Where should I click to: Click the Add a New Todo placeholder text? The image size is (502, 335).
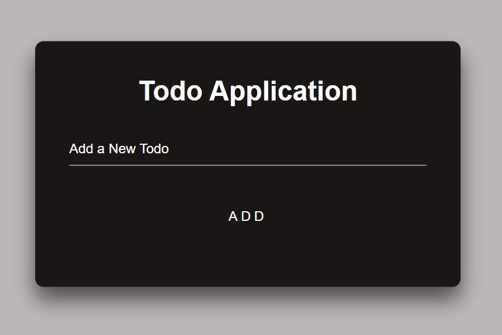tap(119, 149)
